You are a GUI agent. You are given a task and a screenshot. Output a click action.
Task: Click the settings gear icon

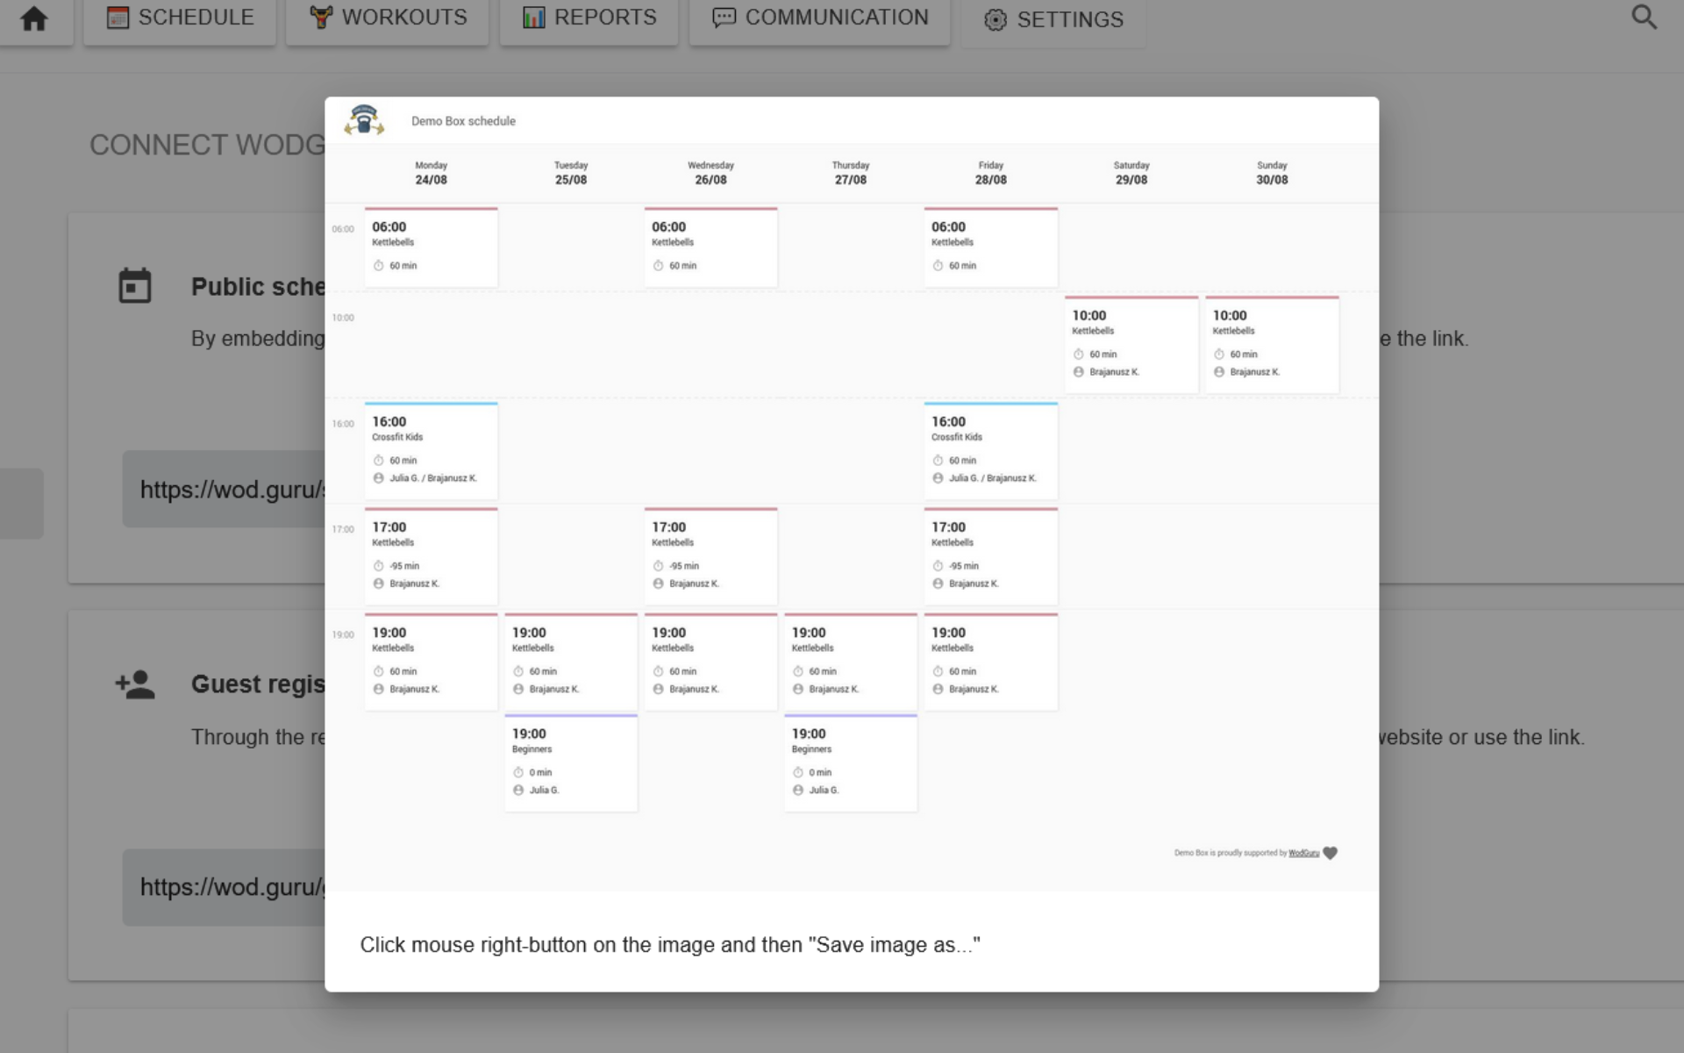point(995,19)
